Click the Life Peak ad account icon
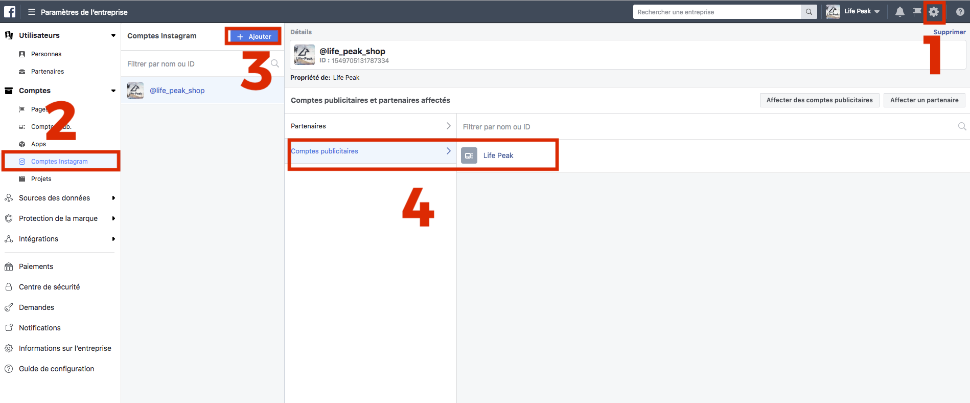Image resolution: width=970 pixels, height=403 pixels. coord(469,155)
